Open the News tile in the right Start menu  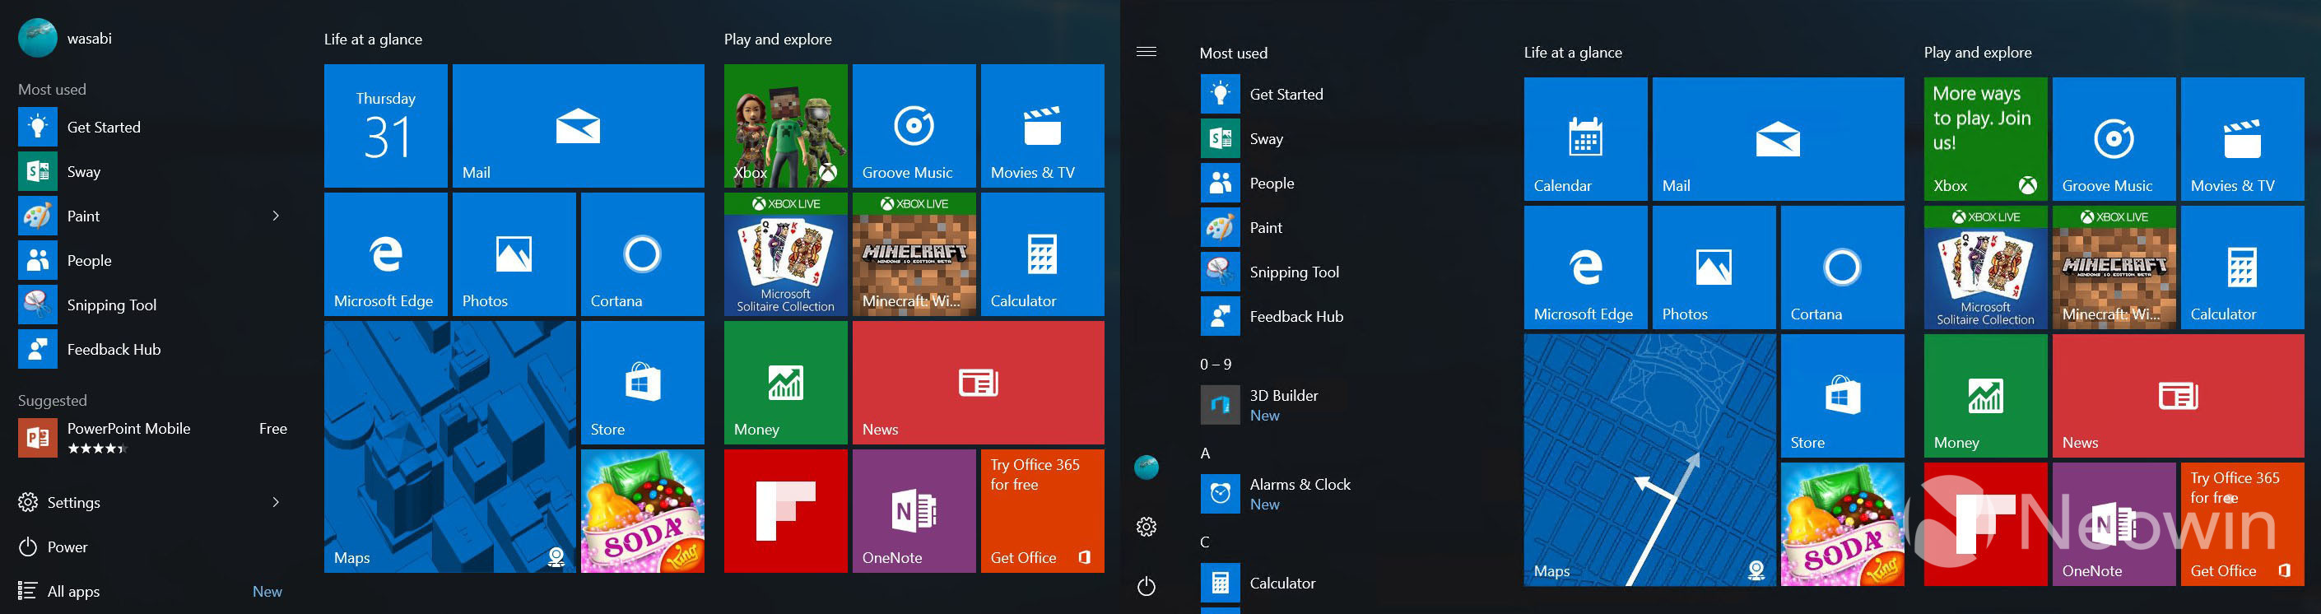point(2179,396)
